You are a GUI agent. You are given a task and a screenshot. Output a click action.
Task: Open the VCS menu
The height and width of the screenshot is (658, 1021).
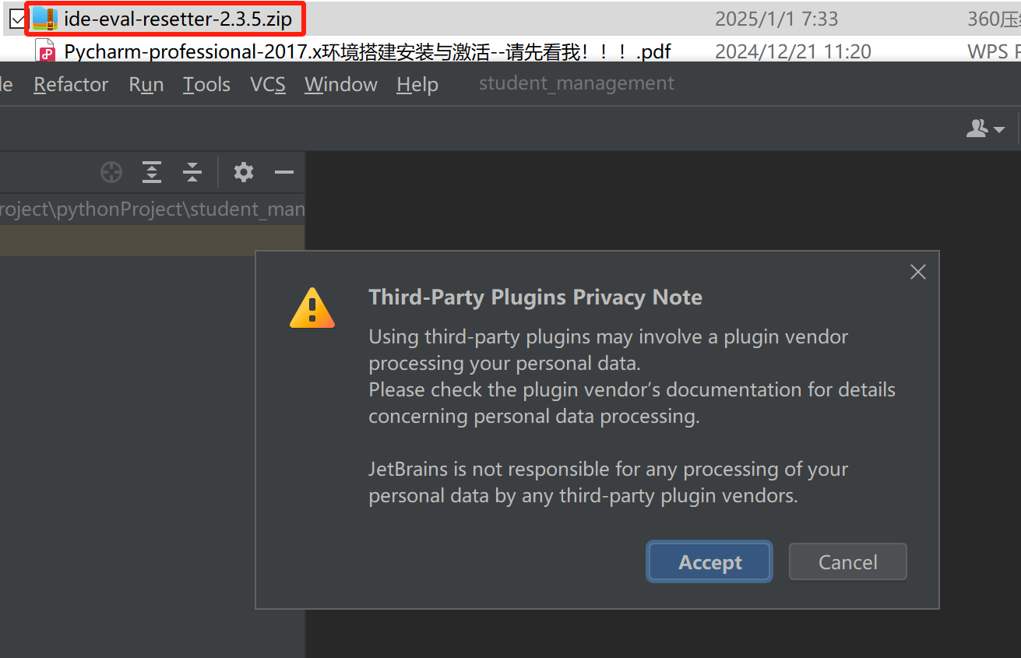[267, 84]
